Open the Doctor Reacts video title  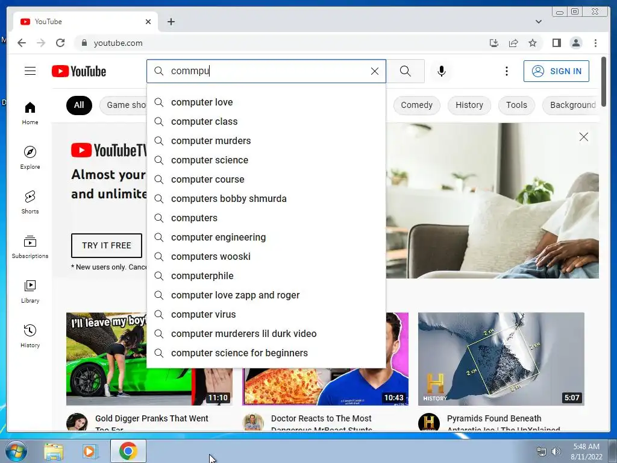pyautogui.click(x=322, y=423)
